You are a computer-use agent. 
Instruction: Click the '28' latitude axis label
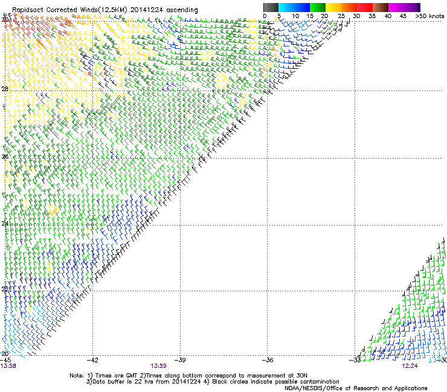click(5, 89)
